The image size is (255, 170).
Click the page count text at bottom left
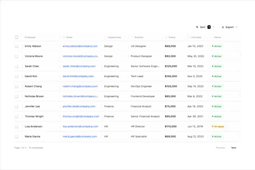(x=29, y=148)
